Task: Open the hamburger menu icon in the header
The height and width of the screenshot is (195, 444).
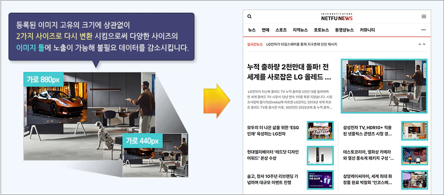Action: [424, 16]
